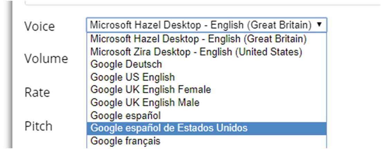
Task: Click empty space between Volume and Rate labels
Action: pyautogui.click(x=45, y=76)
